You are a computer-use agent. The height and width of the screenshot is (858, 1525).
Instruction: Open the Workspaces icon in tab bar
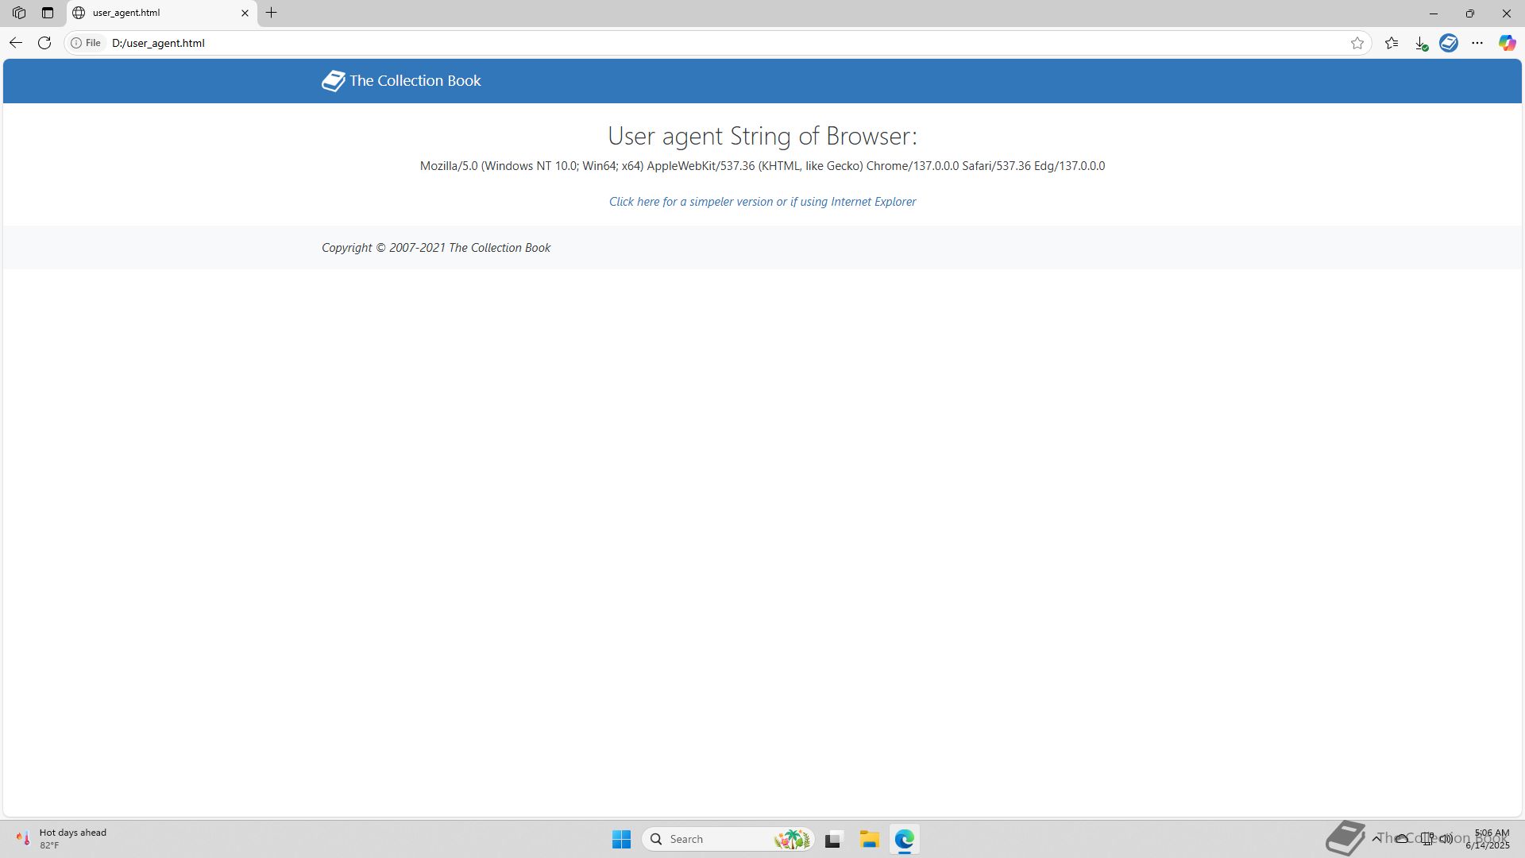click(19, 13)
